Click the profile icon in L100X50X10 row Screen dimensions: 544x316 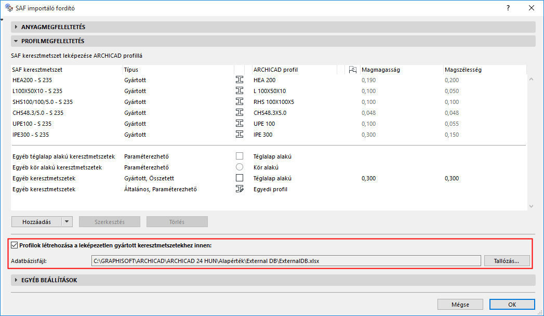click(x=240, y=91)
